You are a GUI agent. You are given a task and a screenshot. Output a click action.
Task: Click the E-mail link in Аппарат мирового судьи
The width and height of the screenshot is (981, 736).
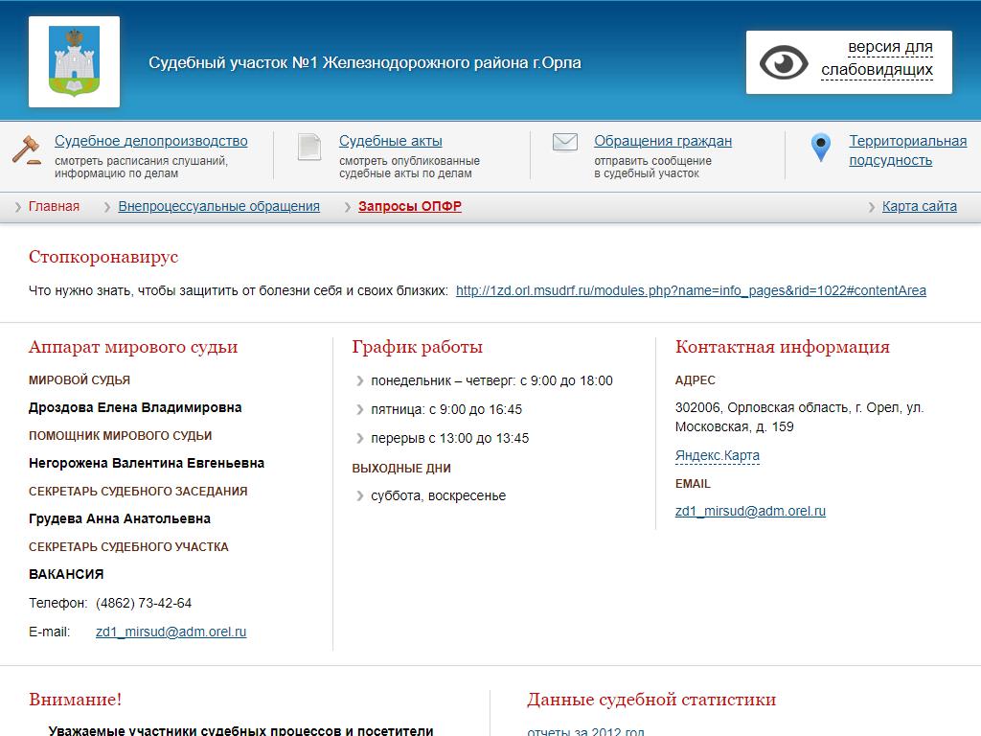pyautogui.click(x=171, y=632)
